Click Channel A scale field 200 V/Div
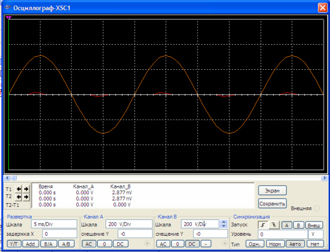This screenshot has height=252, width=330. tap(129, 224)
